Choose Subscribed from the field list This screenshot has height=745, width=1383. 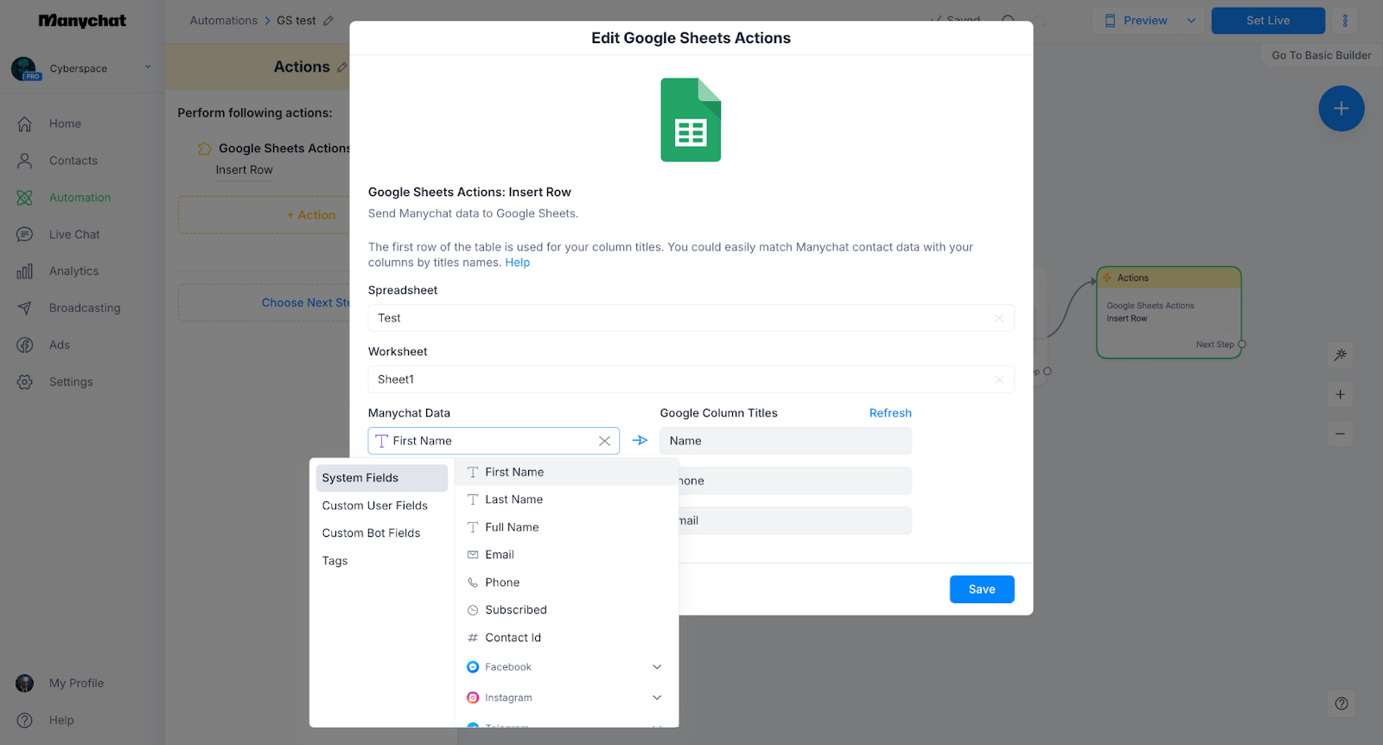point(516,610)
